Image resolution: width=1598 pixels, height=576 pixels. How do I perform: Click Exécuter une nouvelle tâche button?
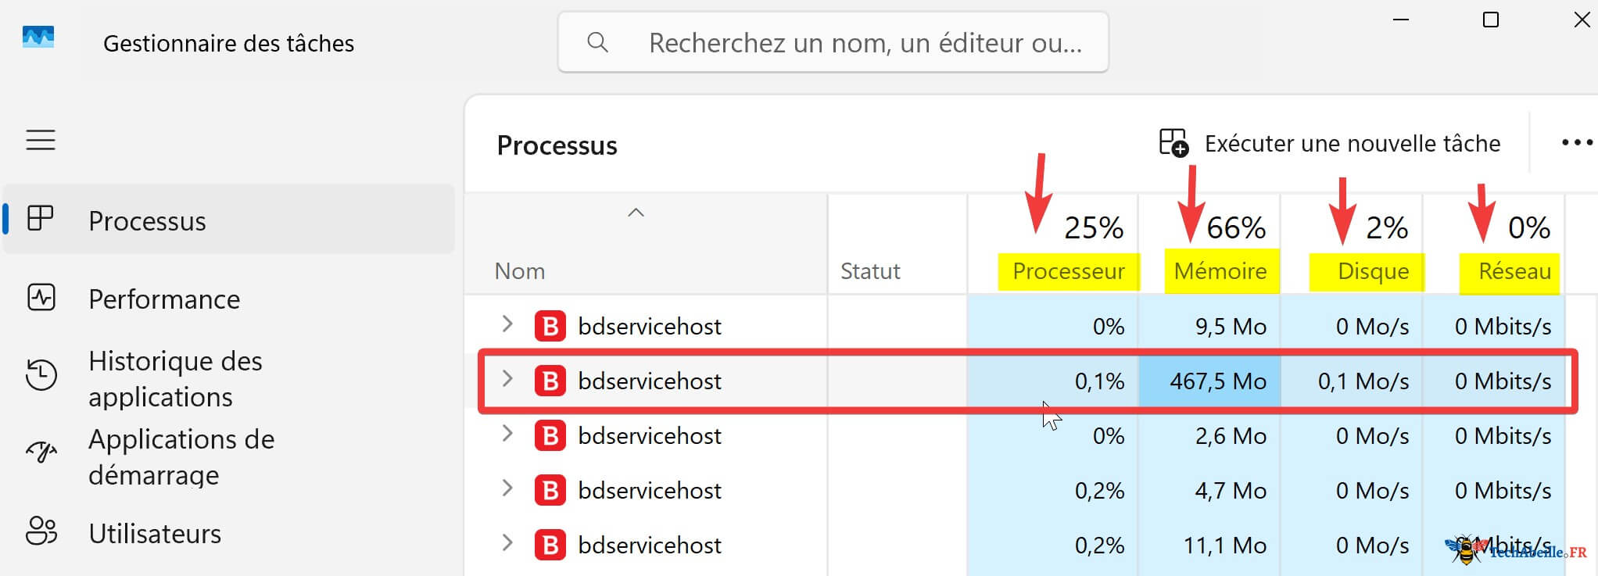(1330, 143)
